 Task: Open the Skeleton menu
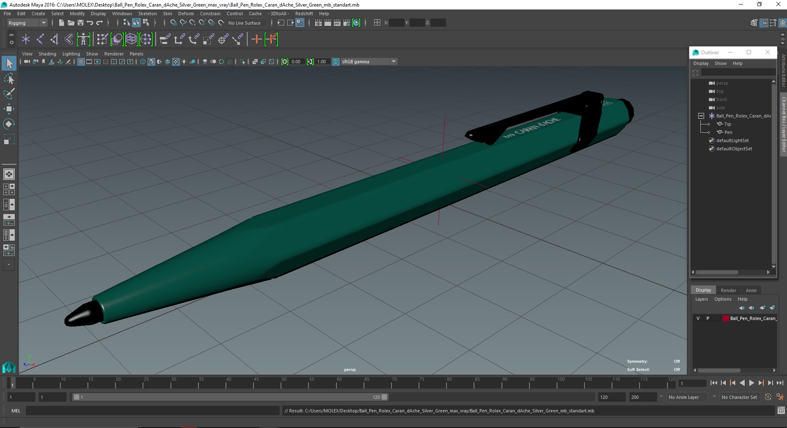tap(147, 14)
